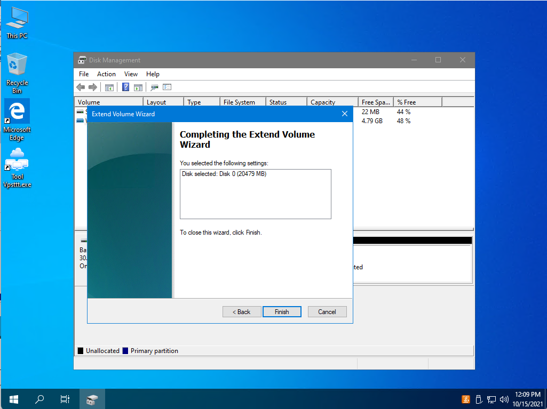Click the Disk Management title bar icon
547x409 pixels.
(82, 60)
